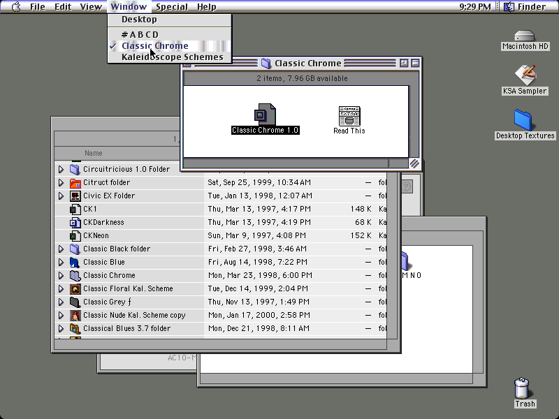Expand the Classic Black folder triangle

[x=61, y=249]
